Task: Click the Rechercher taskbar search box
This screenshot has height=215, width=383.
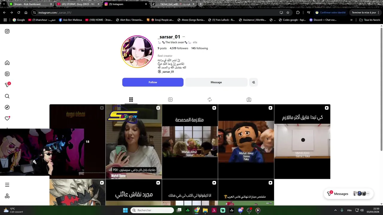Action: click(153, 210)
